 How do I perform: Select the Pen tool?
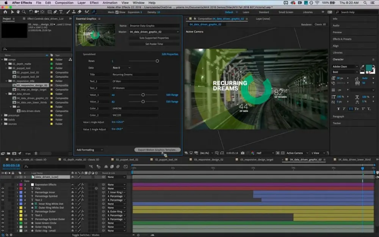click(55, 12)
